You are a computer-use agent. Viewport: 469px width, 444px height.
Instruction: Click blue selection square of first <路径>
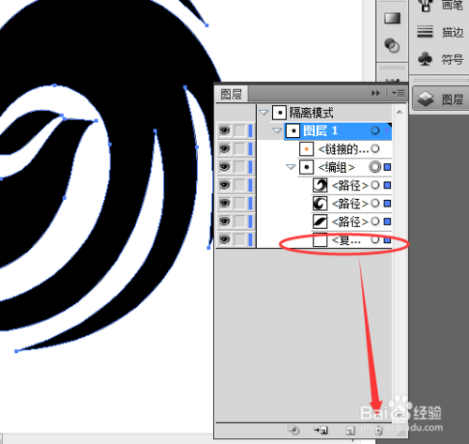coord(387,185)
